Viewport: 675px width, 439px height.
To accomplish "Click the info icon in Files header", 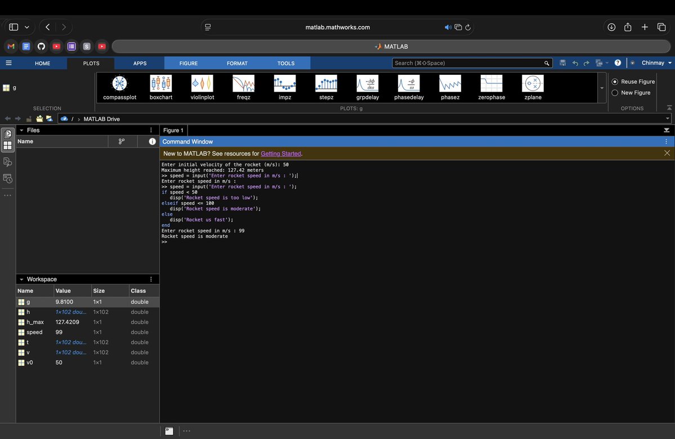I will [152, 141].
